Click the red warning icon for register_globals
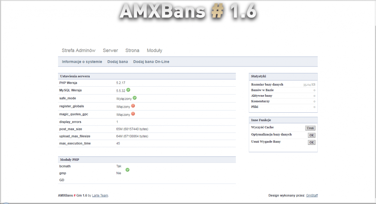376x204 pixels. coord(133,106)
